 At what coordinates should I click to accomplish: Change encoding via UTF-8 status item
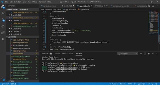coord(130,84)
